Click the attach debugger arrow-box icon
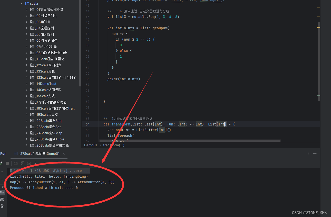This screenshot has height=217, width=331. coord(23,163)
